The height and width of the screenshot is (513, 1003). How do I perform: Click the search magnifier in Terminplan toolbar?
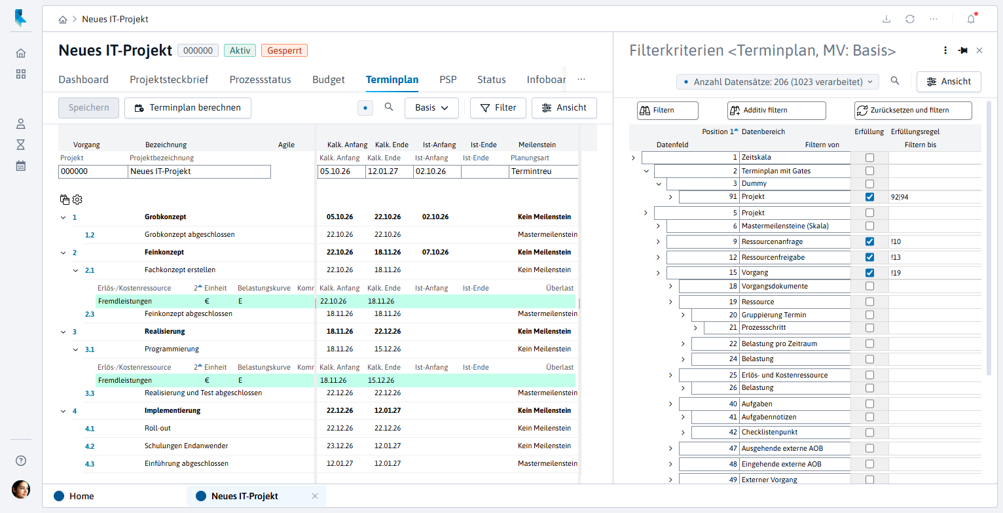point(389,107)
